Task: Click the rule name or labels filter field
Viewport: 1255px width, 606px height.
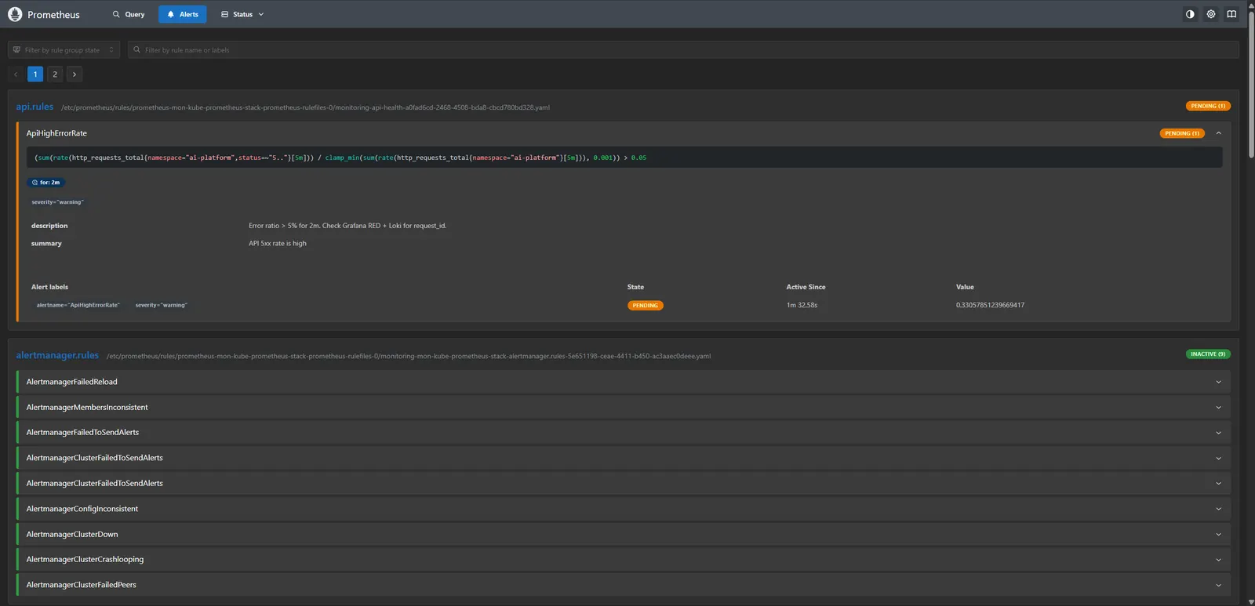Action: coord(683,49)
